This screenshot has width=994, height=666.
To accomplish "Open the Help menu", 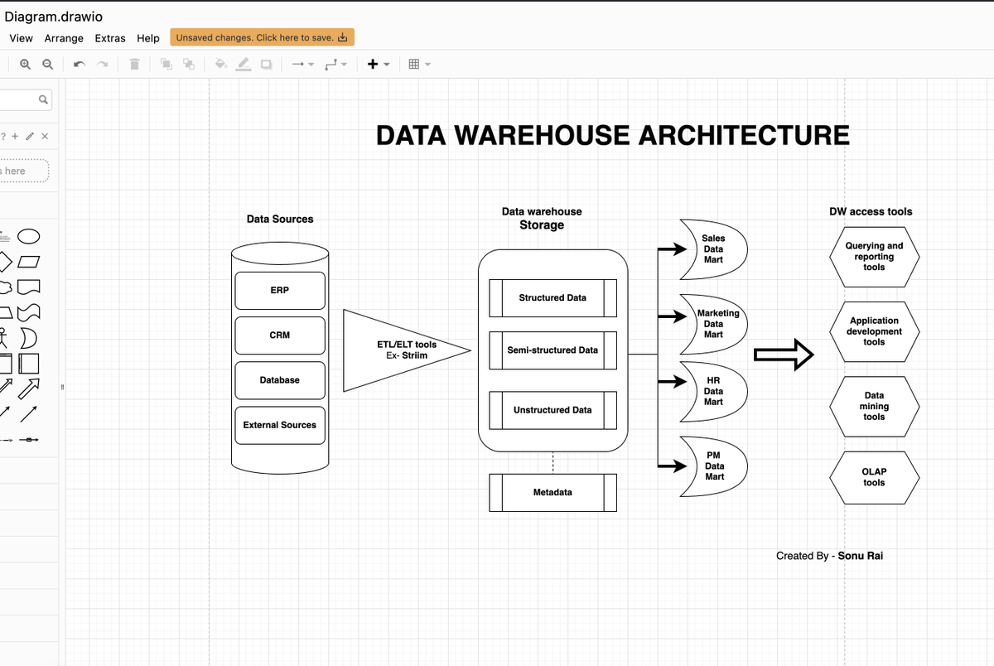I will pyautogui.click(x=148, y=38).
